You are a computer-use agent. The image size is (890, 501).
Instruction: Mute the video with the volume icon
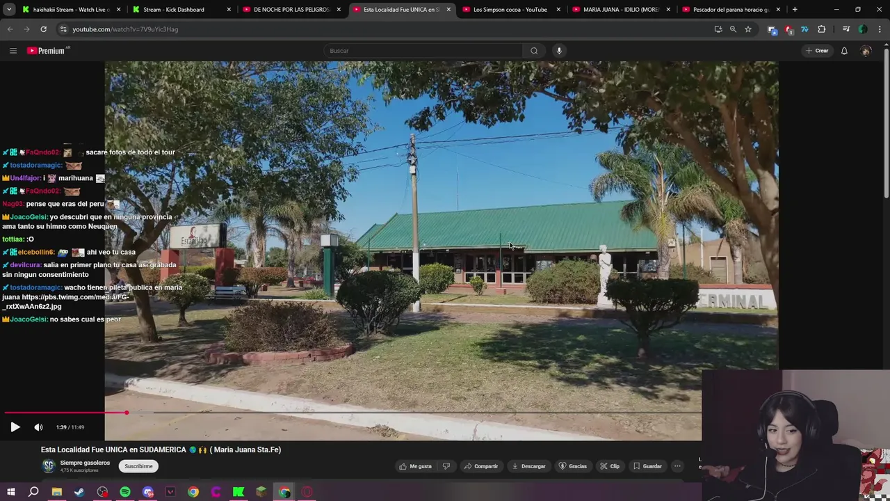click(38, 427)
